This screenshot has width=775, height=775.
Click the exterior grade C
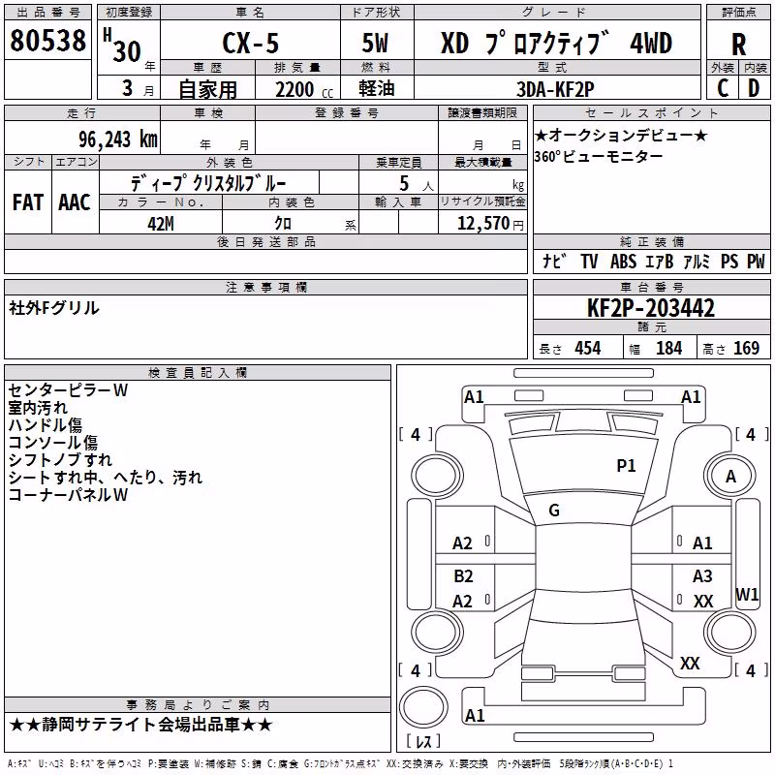point(723,88)
